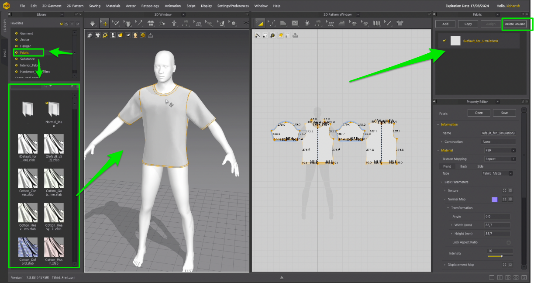
Task: Toggle the avatar head display icon in viewport
Action: tap(135, 35)
